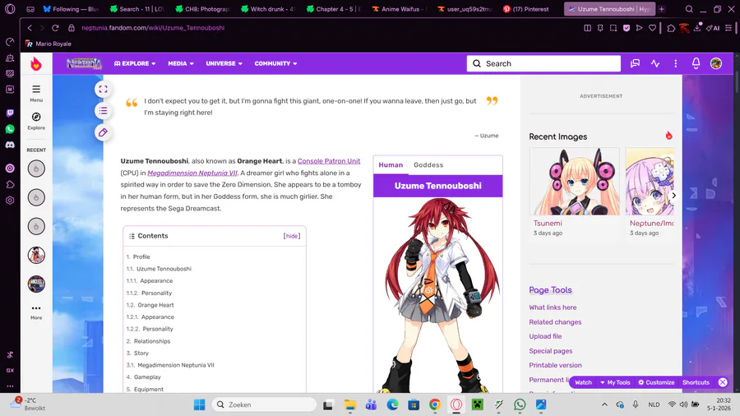Open Twitch in Opera GX sidebar
The height and width of the screenshot is (416, 740).
(x=10, y=113)
